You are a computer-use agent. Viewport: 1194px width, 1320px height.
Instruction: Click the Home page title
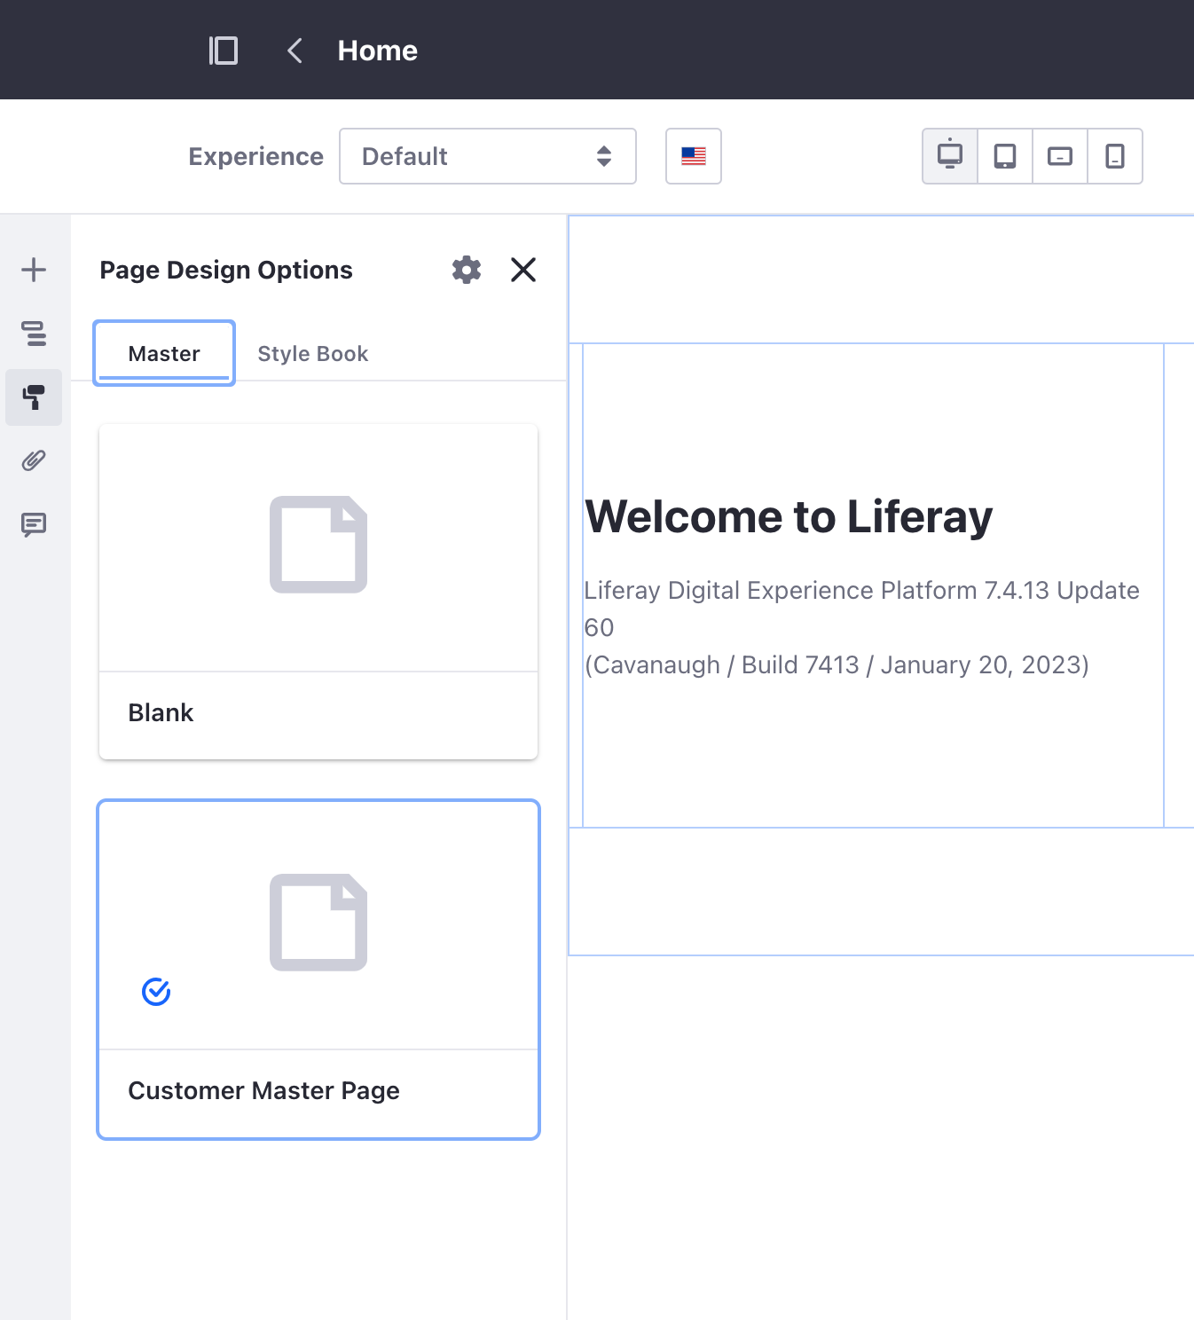click(377, 51)
